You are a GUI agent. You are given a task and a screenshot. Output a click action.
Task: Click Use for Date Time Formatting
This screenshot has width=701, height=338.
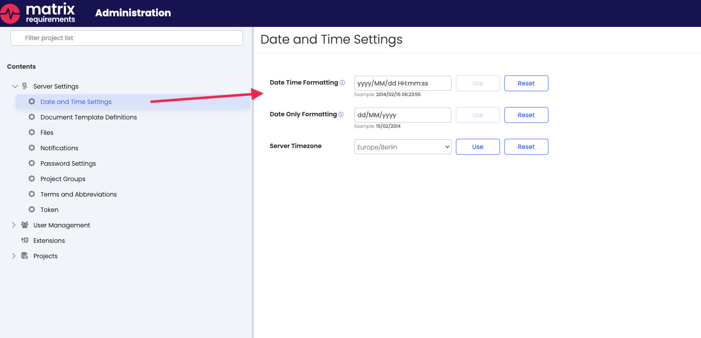(477, 83)
